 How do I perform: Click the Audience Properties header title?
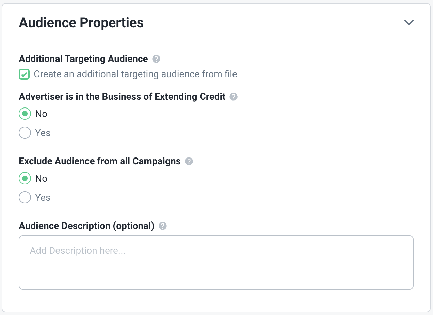click(81, 23)
